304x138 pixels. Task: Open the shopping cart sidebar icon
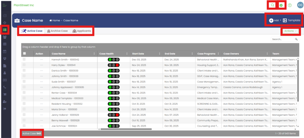click(5, 94)
